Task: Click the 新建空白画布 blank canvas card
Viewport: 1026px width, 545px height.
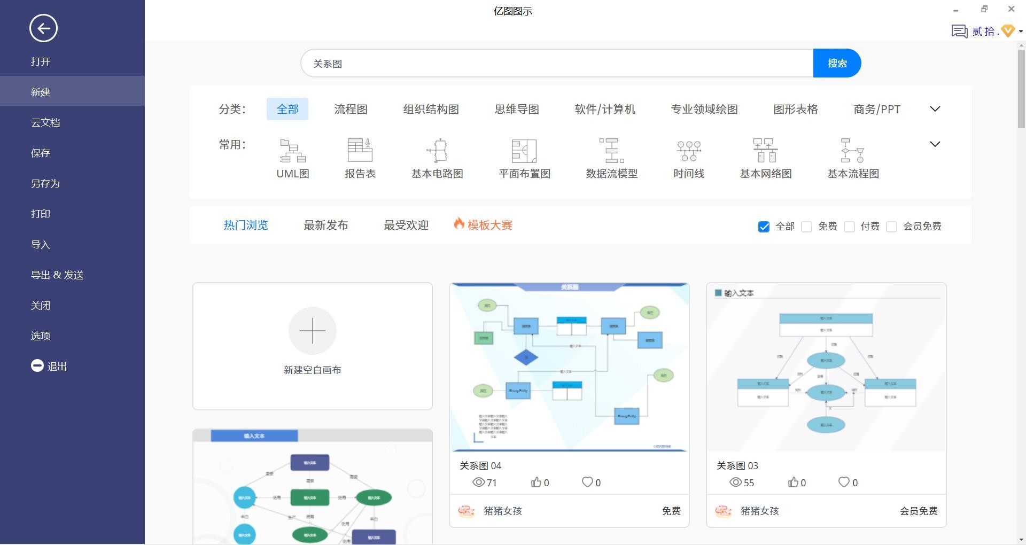Action: coord(313,346)
